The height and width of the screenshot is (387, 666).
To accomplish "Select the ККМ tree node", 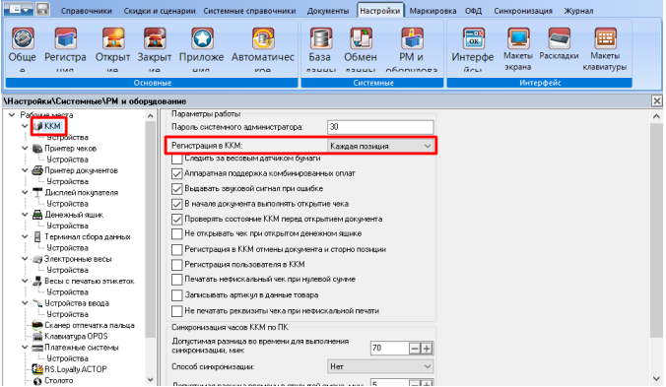I will (52, 126).
